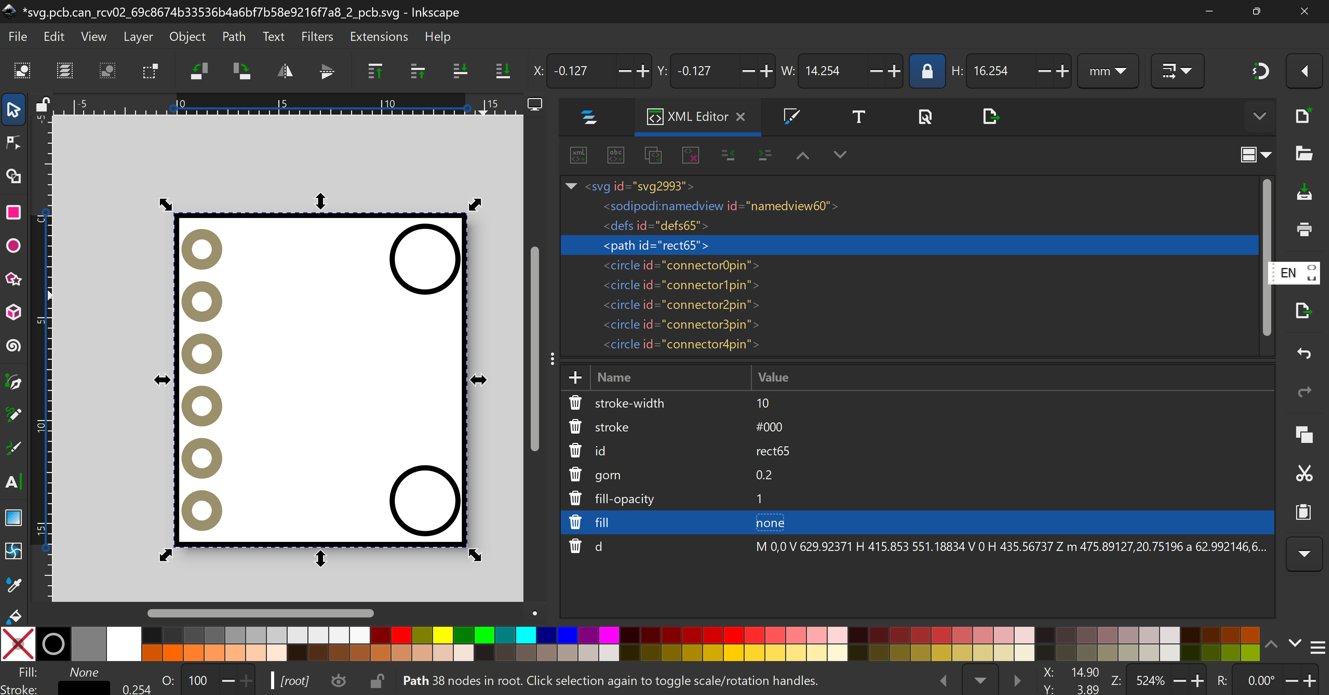The width and height of the screenshot is (1329, 695).
Task: Click the delete node icon in XML Editor
Action: [690, 155]
